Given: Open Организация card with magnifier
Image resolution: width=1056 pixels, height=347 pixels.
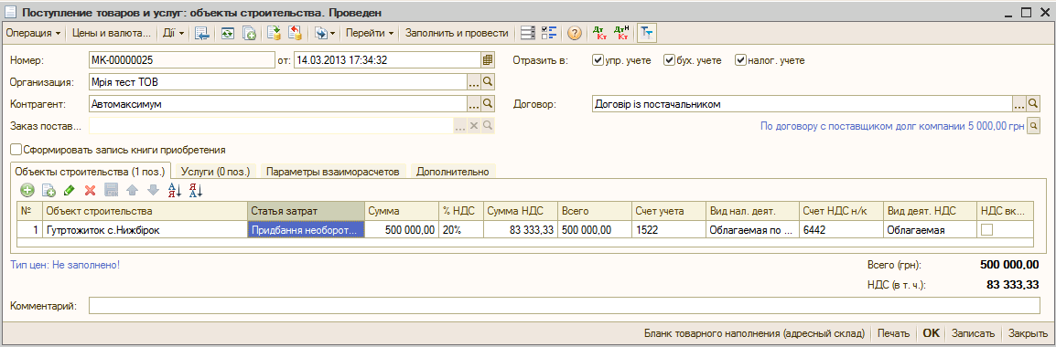Looking at the screenshot, I should 489,82.
